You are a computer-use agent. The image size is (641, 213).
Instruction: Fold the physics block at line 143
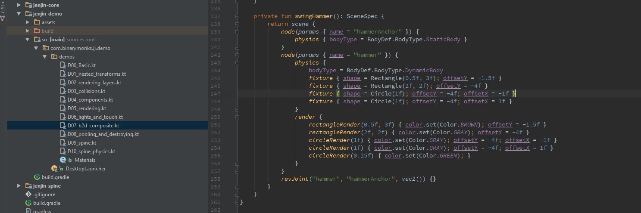(x=238, y=63)
